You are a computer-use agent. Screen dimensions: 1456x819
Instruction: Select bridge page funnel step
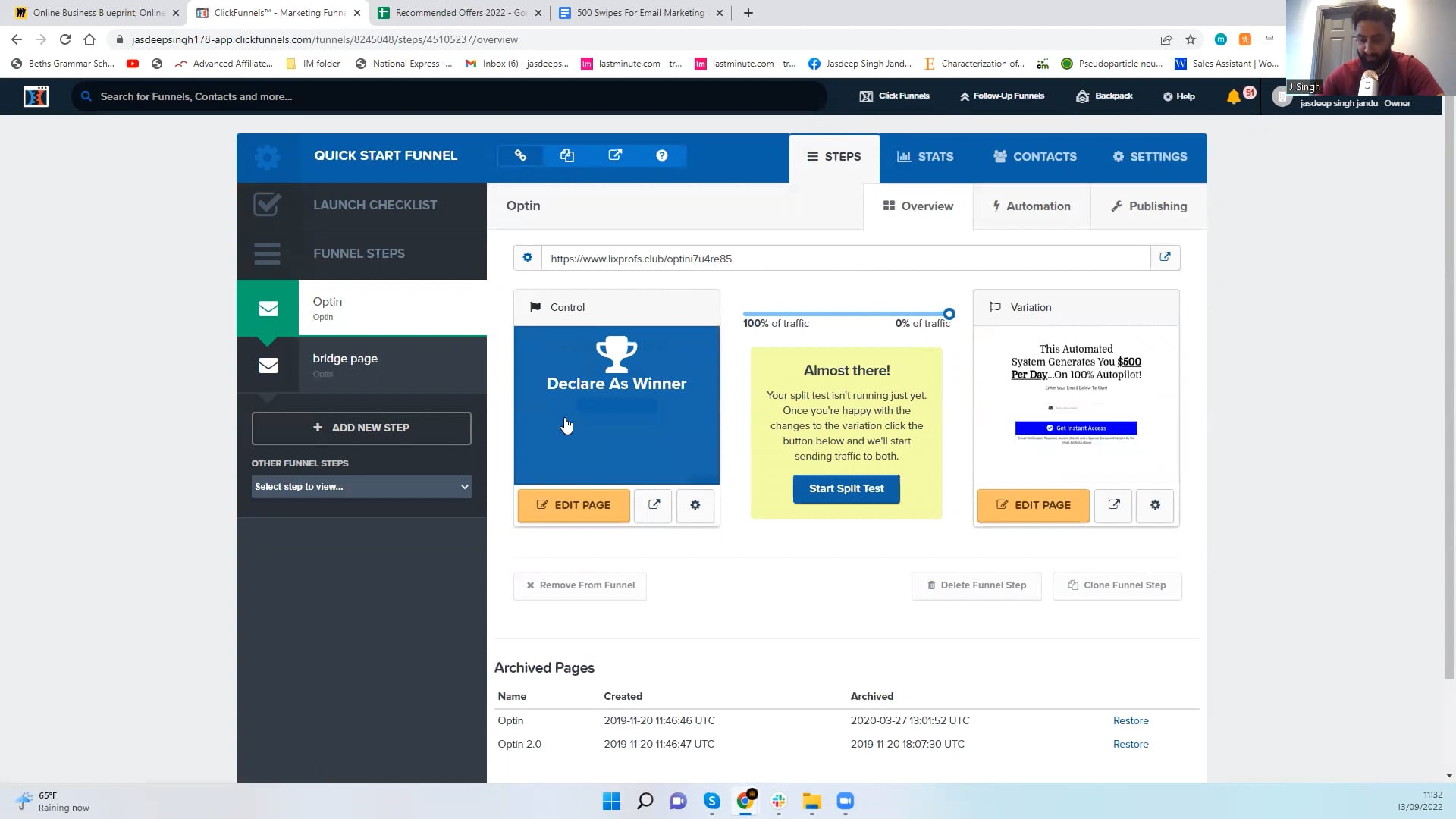pyautogui.click(x=362, y=365)
